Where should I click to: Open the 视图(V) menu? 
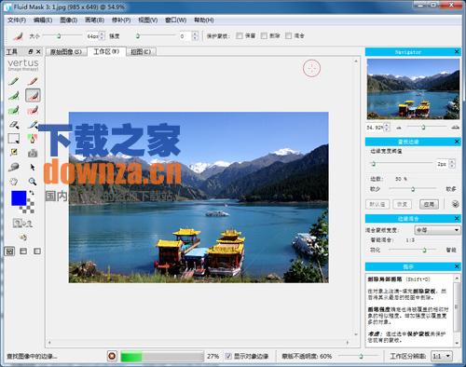(148, 20)
